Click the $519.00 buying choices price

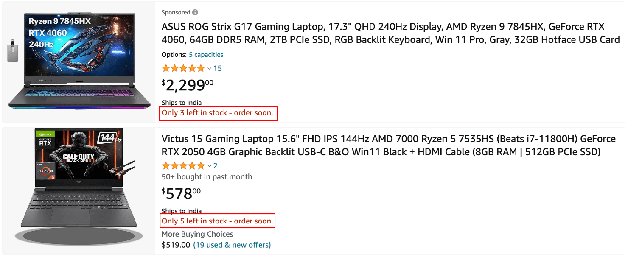pyautogui.click(x=176, y=245)
